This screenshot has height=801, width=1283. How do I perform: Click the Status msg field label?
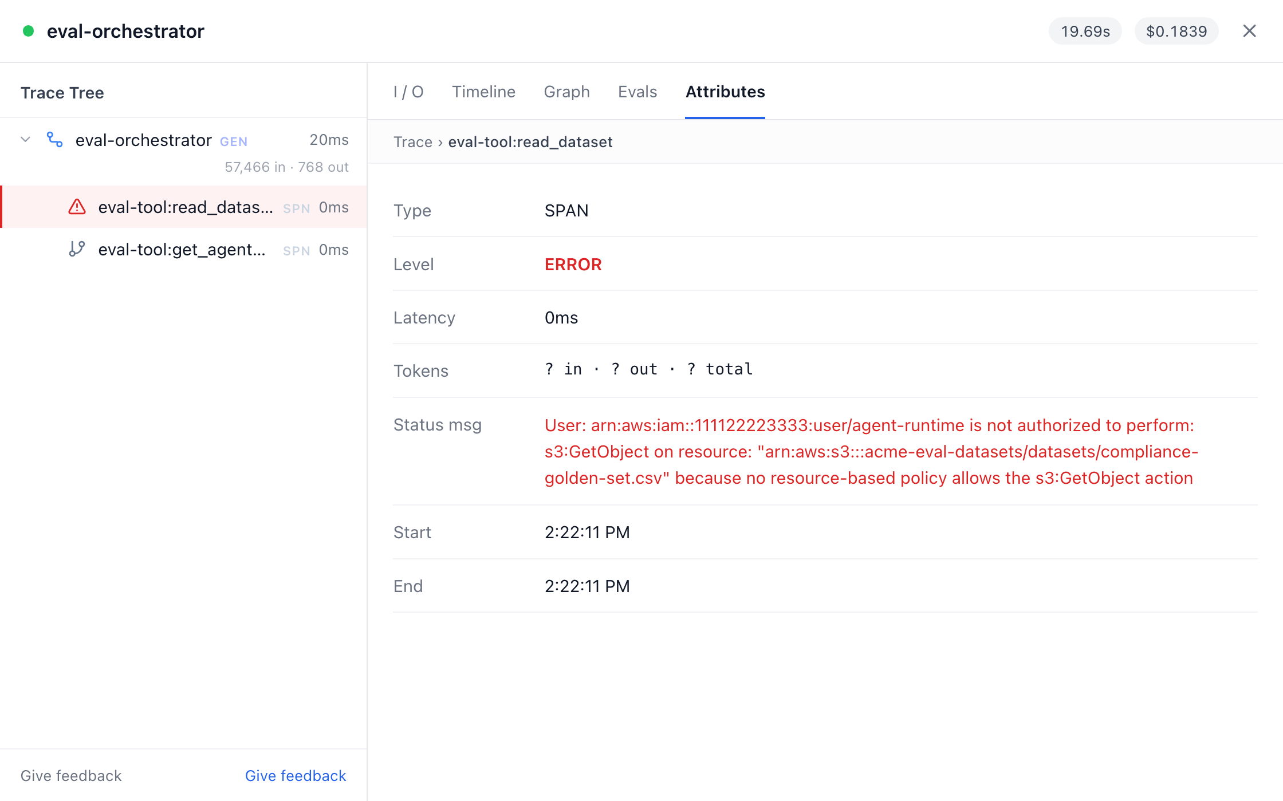pyautogui.click(x=438, y=424)
